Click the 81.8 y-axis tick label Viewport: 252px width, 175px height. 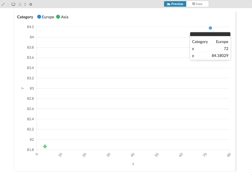[30, 150]
